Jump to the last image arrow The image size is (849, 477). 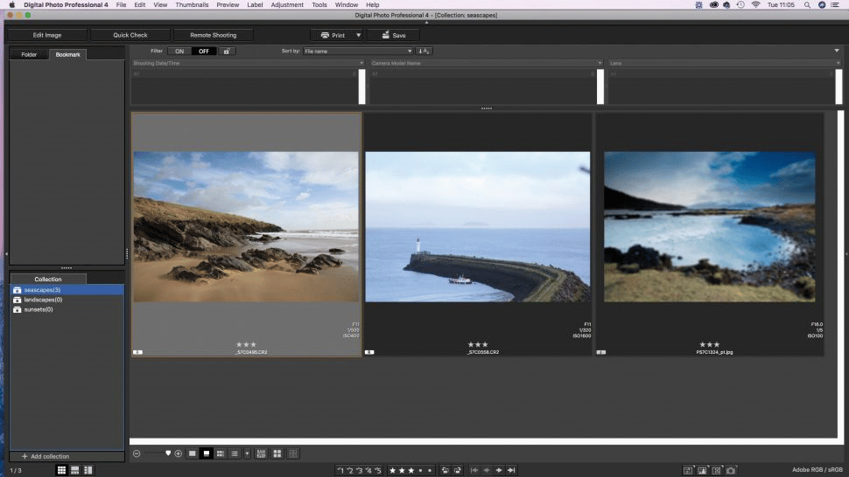click(x=511, y=471)
